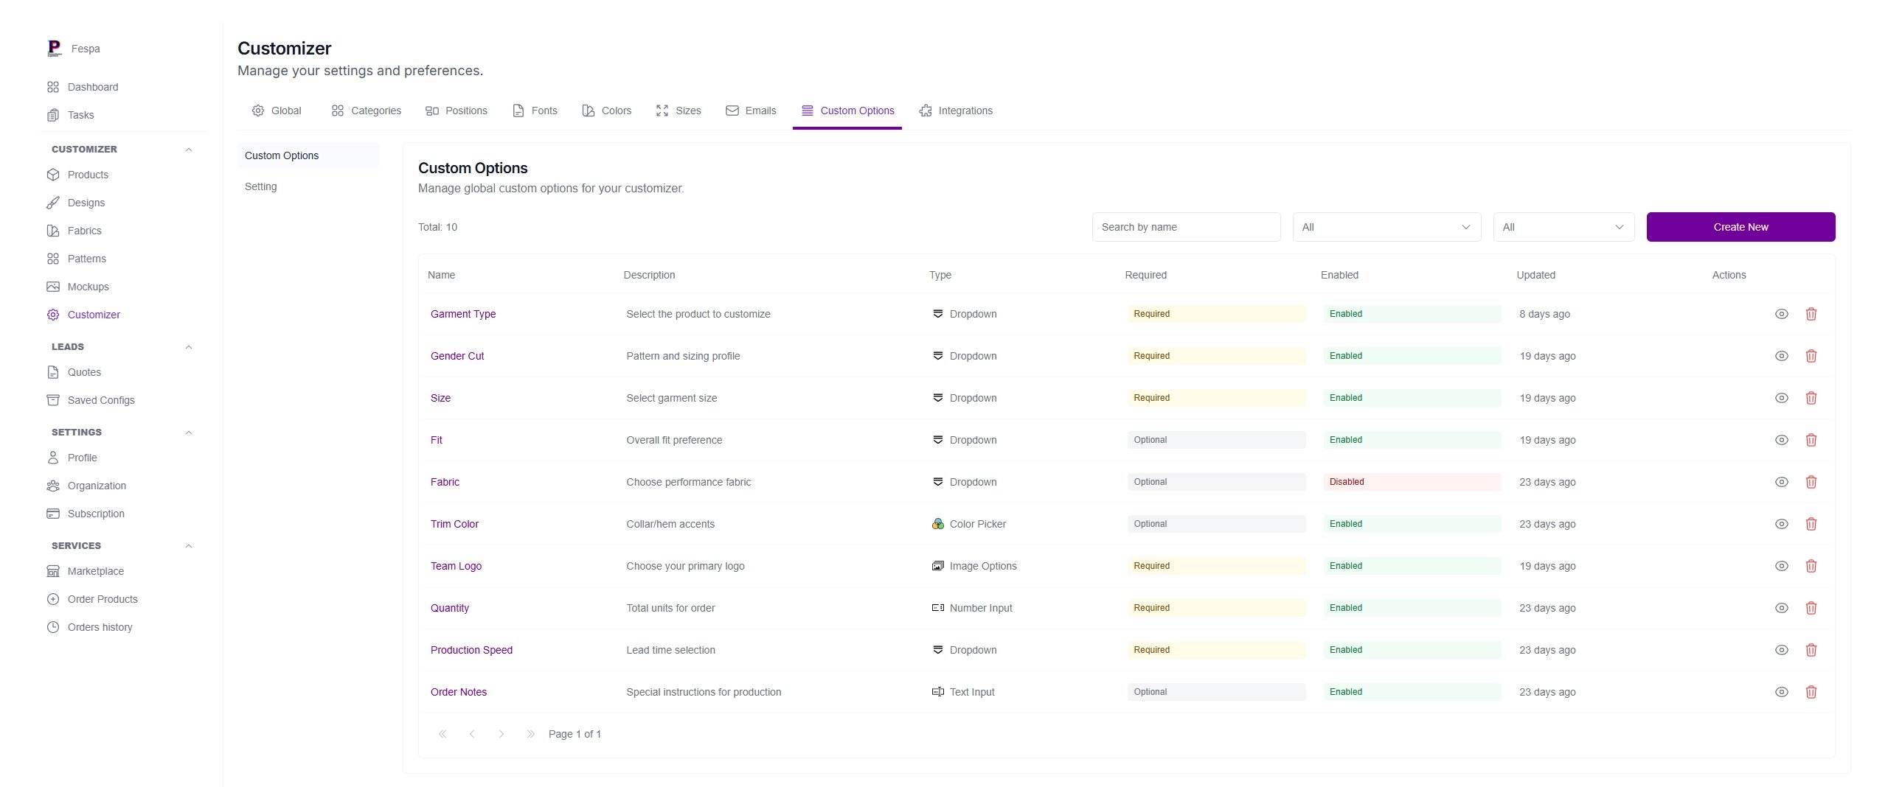Collapse the CUSTOMIZER sidebar section
The image size is (1888, 787).
tap(187, 149)
